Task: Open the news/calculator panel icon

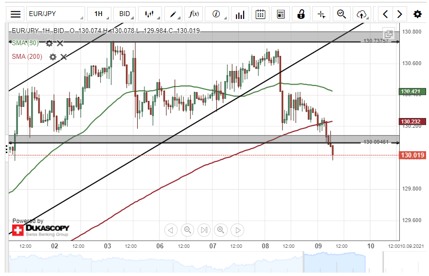Action: click(x=281, y=14)
